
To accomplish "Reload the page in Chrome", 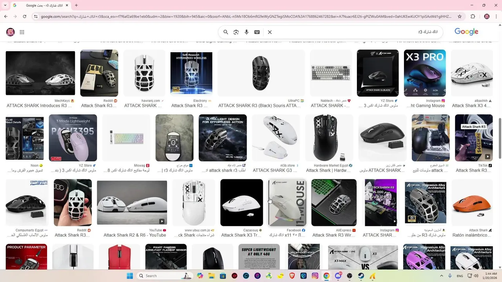I will click(x=24, y=16).
